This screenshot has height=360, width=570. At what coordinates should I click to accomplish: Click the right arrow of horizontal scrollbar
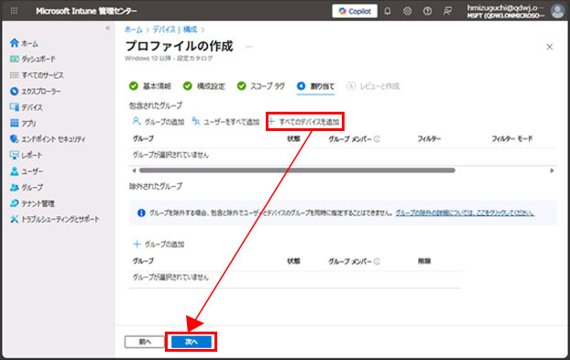click(553, 170)
